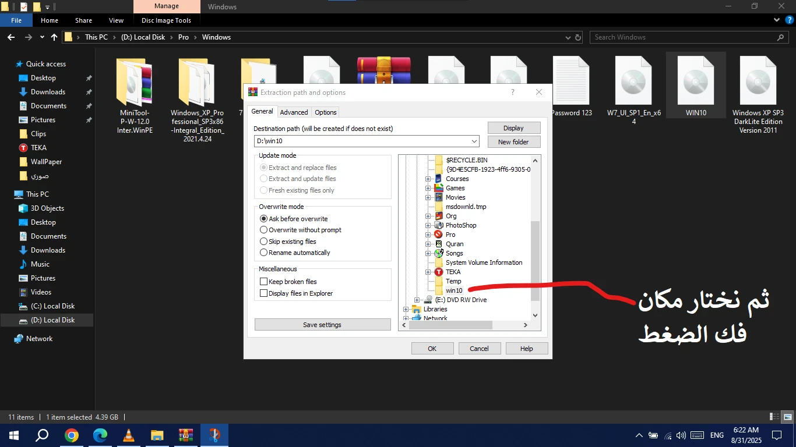Click the Display button
Image resolution: width=796 pixels, height=447 pixels.
(513, 128)
